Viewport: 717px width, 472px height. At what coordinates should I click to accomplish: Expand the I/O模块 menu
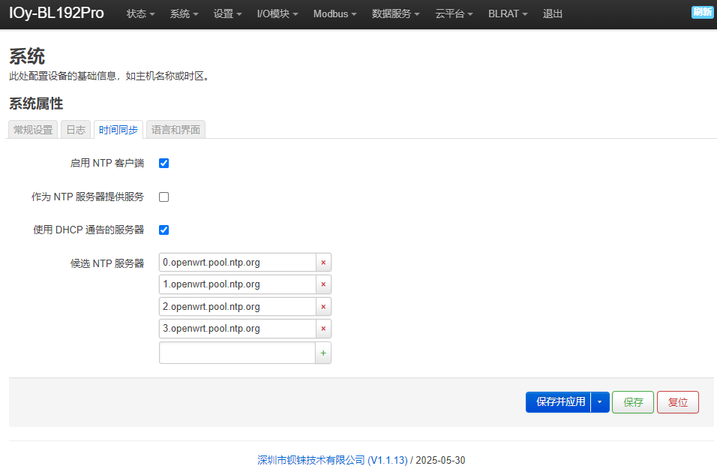tap(277, 14)
